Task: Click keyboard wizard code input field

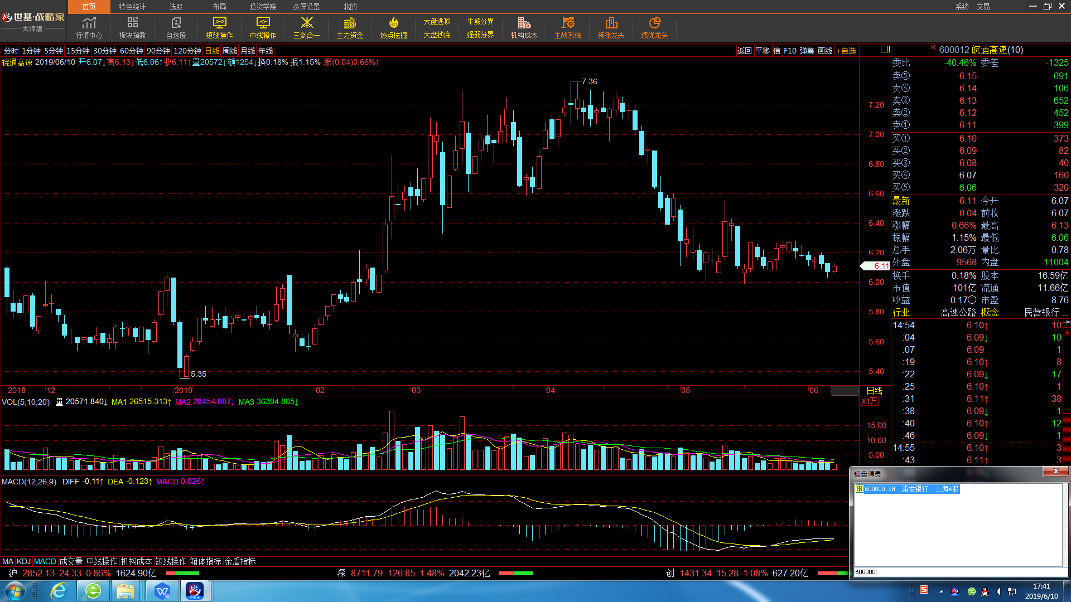Action: pyautogui.click(x=959, y=572)
